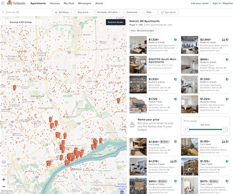Image resolution: width=233 pixels, height=194 pixels.
Task: Zoom in the map with plus icon
Action: pyautogui.click(x=4, y=179)
